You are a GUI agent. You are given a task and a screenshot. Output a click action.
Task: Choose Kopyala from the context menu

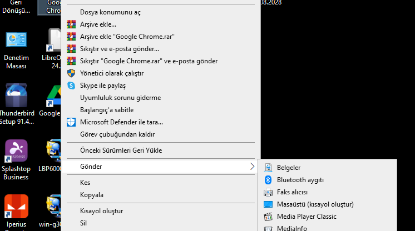161,195
